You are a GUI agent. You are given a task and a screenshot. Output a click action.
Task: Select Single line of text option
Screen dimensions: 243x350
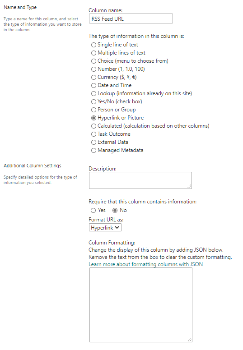[93, 45]
